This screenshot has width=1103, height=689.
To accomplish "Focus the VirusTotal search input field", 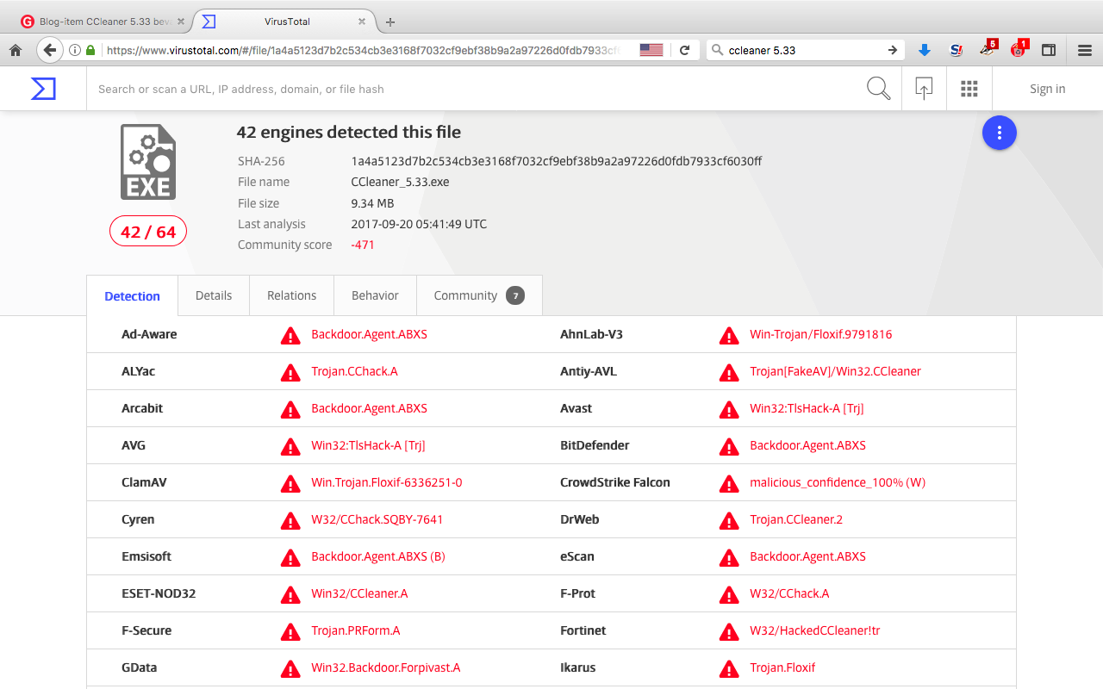I will [474, 89].
